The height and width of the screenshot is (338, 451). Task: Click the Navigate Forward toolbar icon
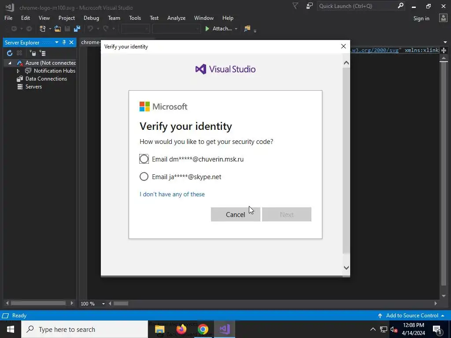click(29, 29)
